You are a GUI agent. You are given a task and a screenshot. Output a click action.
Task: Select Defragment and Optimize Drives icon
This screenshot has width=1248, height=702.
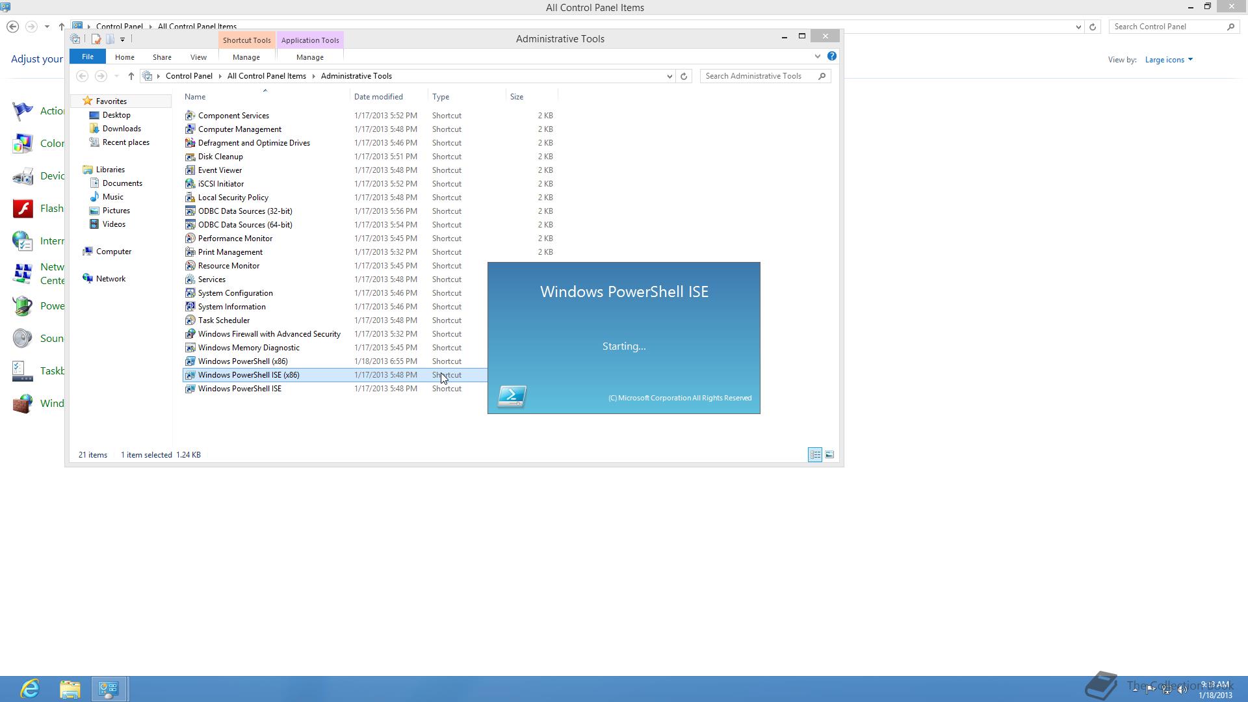point(190,143)
